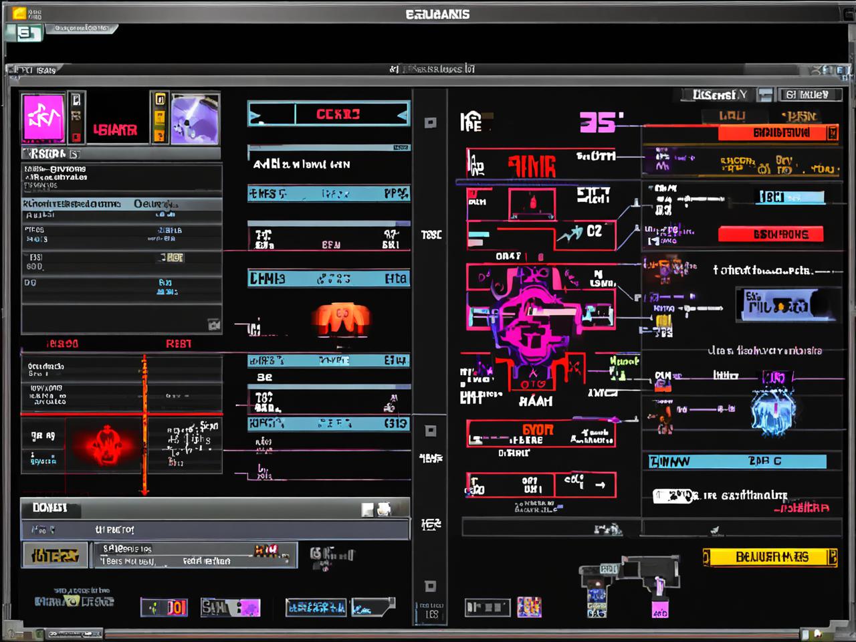Viewport: 856px width, 642px height.
Task: Click the green-framed icon below the title bar
Action: tap(25, 32)
